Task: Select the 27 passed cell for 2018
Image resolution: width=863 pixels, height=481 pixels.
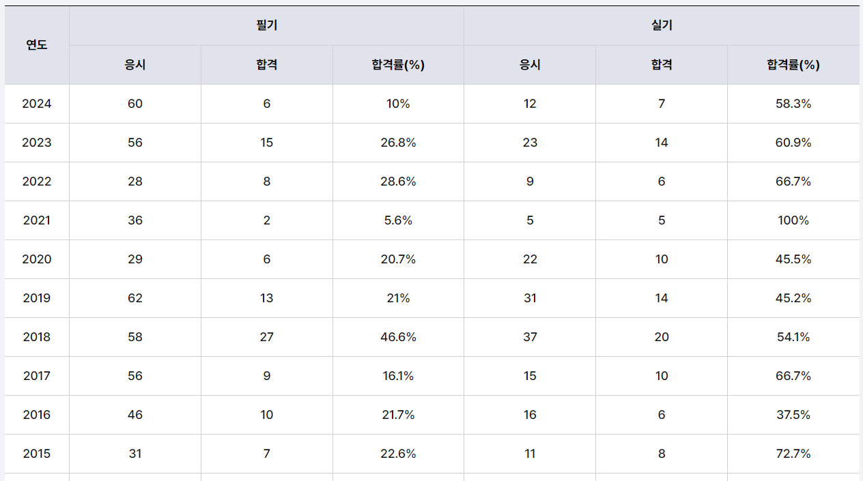Action: (266, 337)
